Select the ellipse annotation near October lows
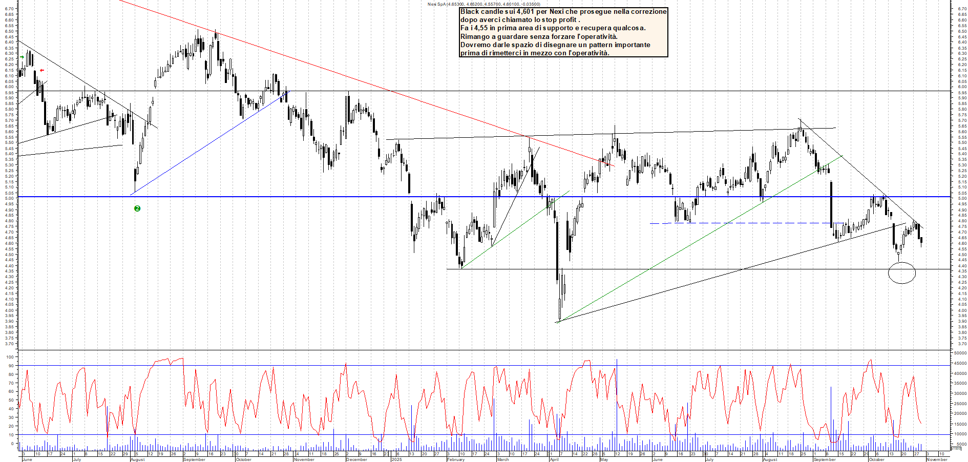This screenshot has height=462, width=968. [902, 273]
